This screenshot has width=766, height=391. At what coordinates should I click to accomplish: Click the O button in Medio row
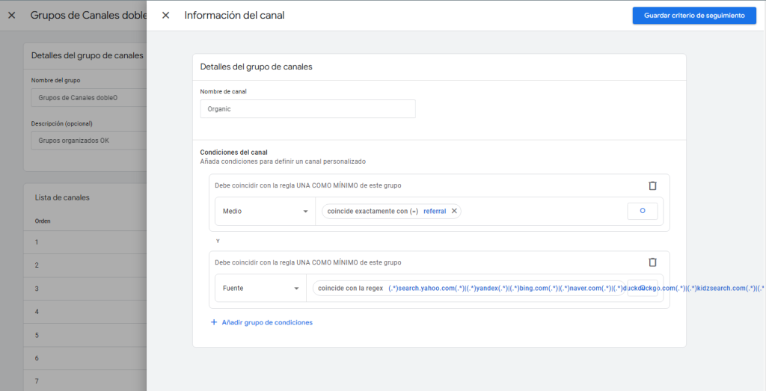[642, 212]
